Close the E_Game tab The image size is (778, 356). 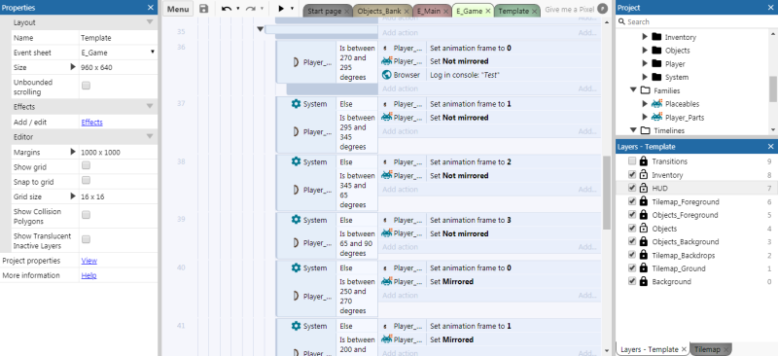point(488,11)
